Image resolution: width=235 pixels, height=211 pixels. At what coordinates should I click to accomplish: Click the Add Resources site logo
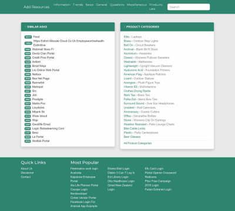(36, 7)
